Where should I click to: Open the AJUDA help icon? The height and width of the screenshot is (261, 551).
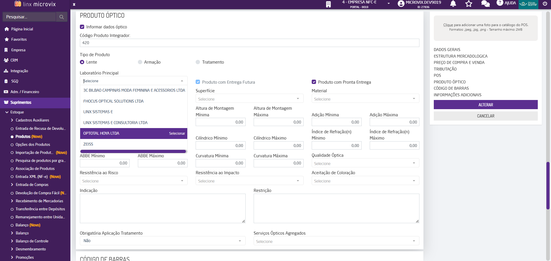pyautogui.click(x=500, y=3)
